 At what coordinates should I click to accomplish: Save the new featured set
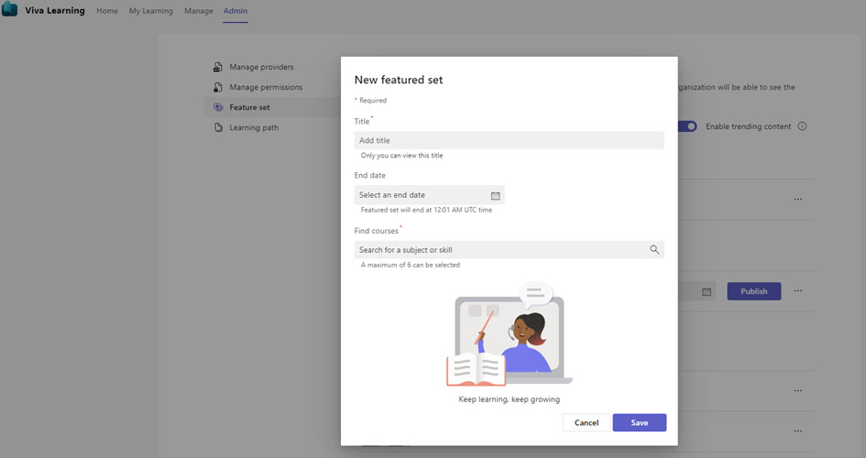tap(639, 422)
